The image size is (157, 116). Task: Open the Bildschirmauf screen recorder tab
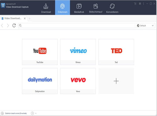tap(96, 8)
